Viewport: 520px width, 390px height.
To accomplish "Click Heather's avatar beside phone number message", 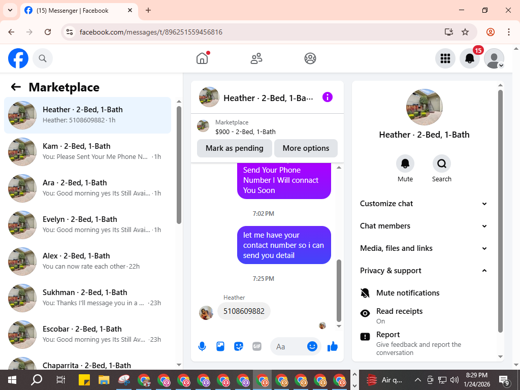I will pos(206,313).
